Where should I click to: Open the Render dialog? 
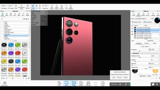click(x=103, y=83)
